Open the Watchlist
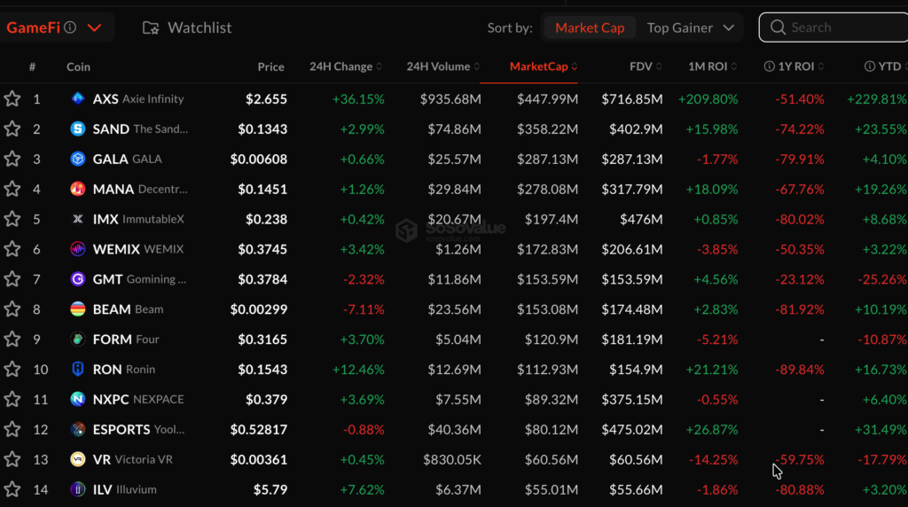The image size is (908, 507). point(187,27)
